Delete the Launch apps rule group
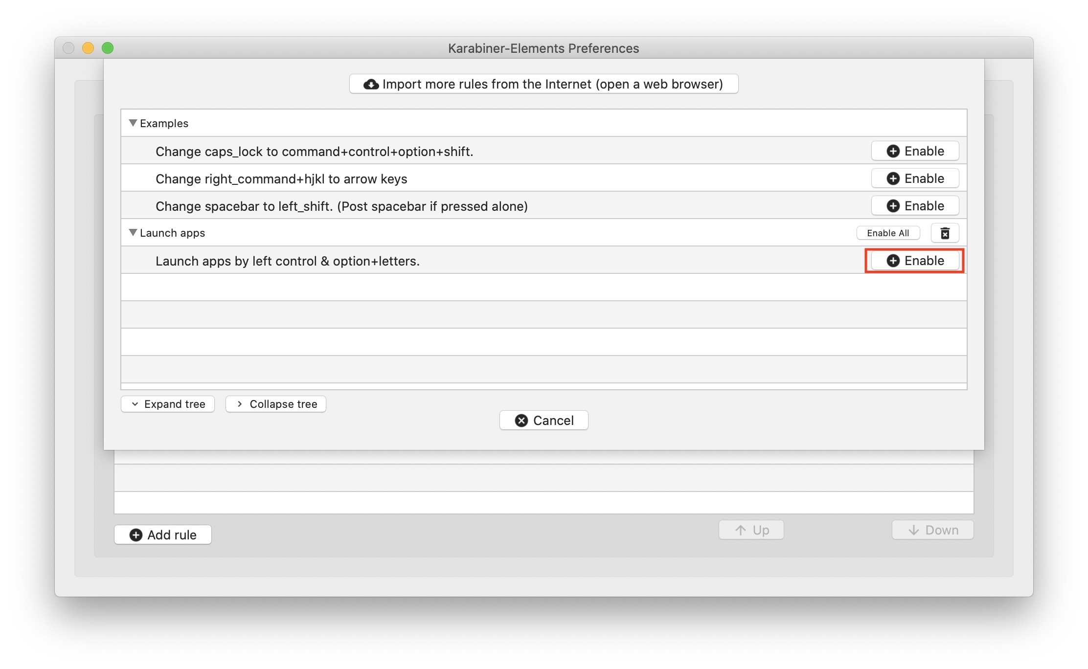Viewport: 1088px width, 669px height. [x=945, y=233]
